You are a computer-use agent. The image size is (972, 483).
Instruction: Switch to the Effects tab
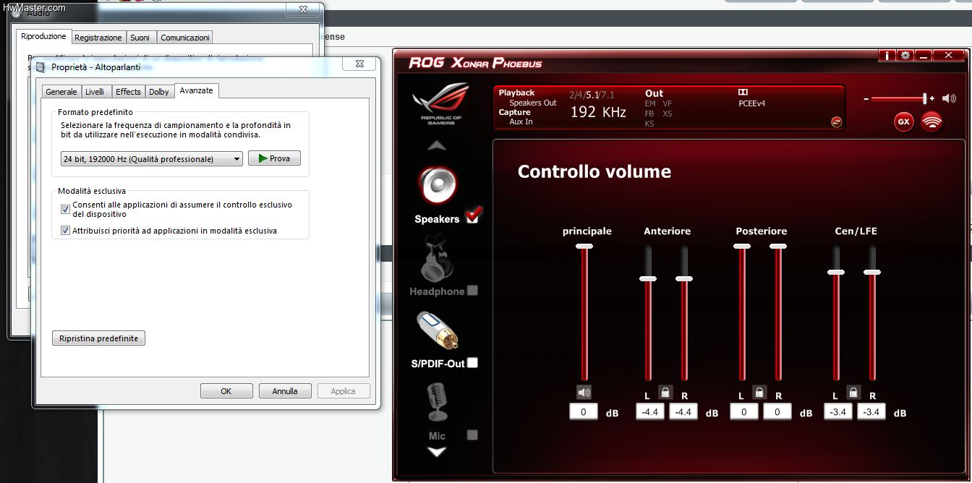pyautogui.click(x=128, y=92)
